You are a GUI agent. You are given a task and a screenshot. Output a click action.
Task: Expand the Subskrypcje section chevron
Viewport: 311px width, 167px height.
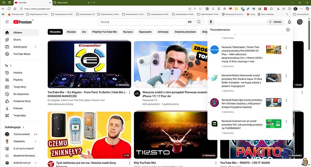click(x=23, y=127)
